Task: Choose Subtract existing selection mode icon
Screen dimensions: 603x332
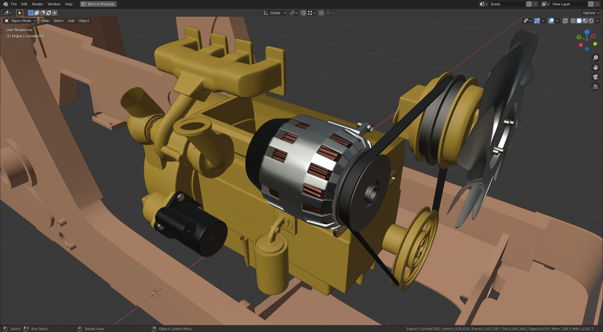Action: click(43, 13)
